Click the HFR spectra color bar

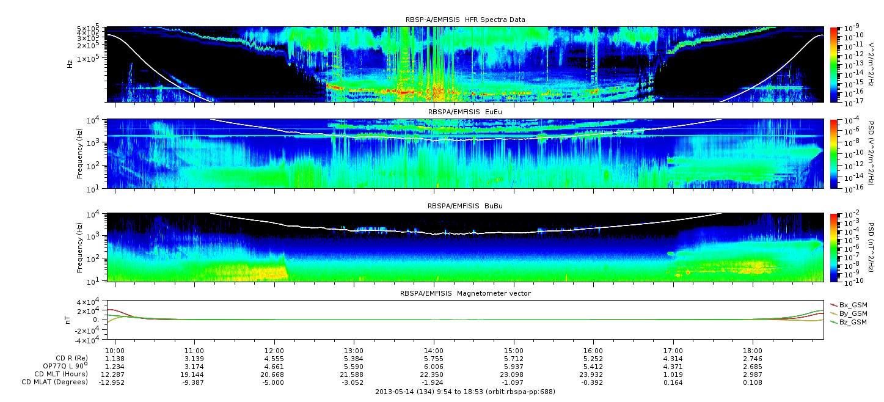pos(833,64)
